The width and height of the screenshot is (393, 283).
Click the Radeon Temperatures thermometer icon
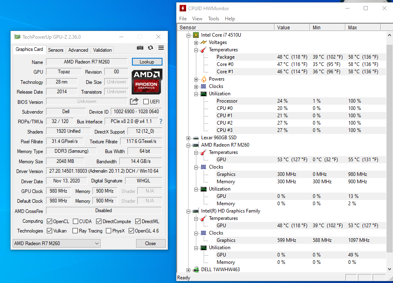(x=204, y=152)
